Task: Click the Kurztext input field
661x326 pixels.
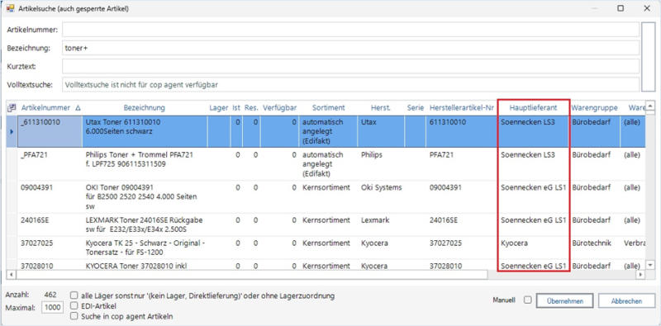Action: 350,66
